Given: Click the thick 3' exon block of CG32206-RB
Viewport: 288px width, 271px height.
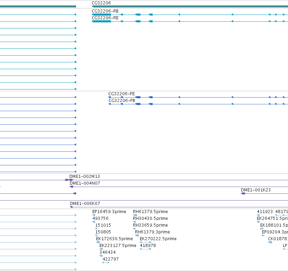Looking at the screenshot, I should pyautogui.click(x=102, y=15).
